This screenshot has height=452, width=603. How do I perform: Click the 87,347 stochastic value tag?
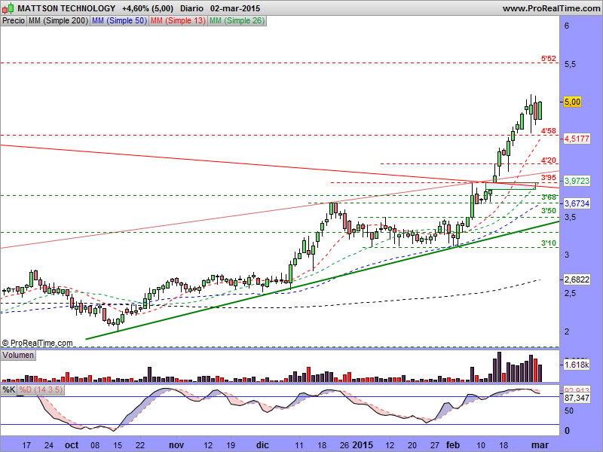click(577, 398)
